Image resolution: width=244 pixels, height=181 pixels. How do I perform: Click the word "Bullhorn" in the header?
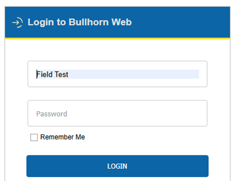point(89,22)
